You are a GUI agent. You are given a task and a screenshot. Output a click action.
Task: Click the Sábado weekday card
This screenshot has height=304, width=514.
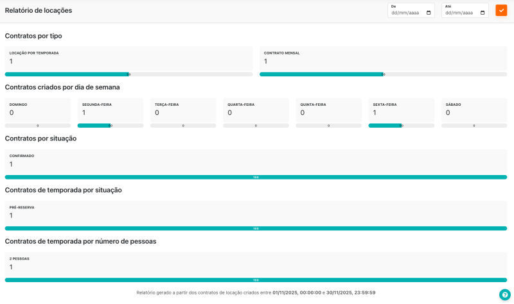[474, 109]
